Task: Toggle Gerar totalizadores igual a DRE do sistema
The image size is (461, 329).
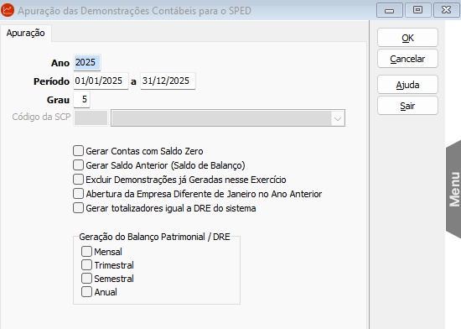Action: pyautogui.click(x=78, y=208)
